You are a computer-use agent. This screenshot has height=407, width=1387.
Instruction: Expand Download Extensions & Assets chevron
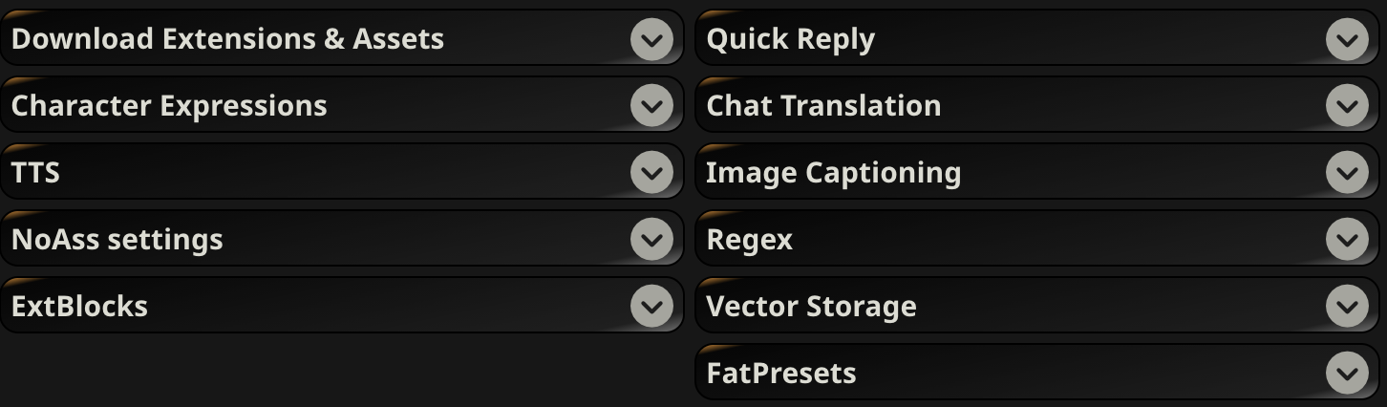651,39
